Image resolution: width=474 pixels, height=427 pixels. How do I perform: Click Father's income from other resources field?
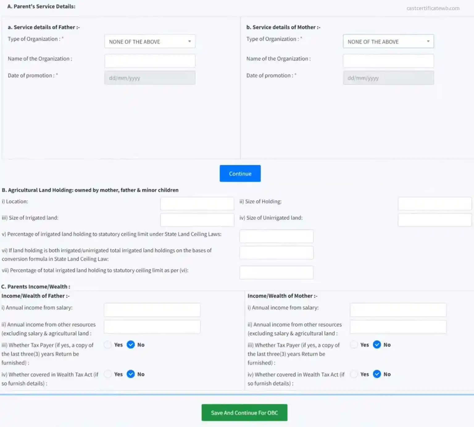152,327
